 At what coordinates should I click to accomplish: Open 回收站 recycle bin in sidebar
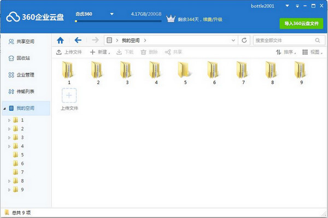point(19,58)
